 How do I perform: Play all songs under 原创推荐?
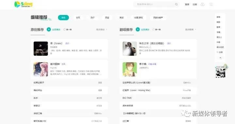coord(54,29)
